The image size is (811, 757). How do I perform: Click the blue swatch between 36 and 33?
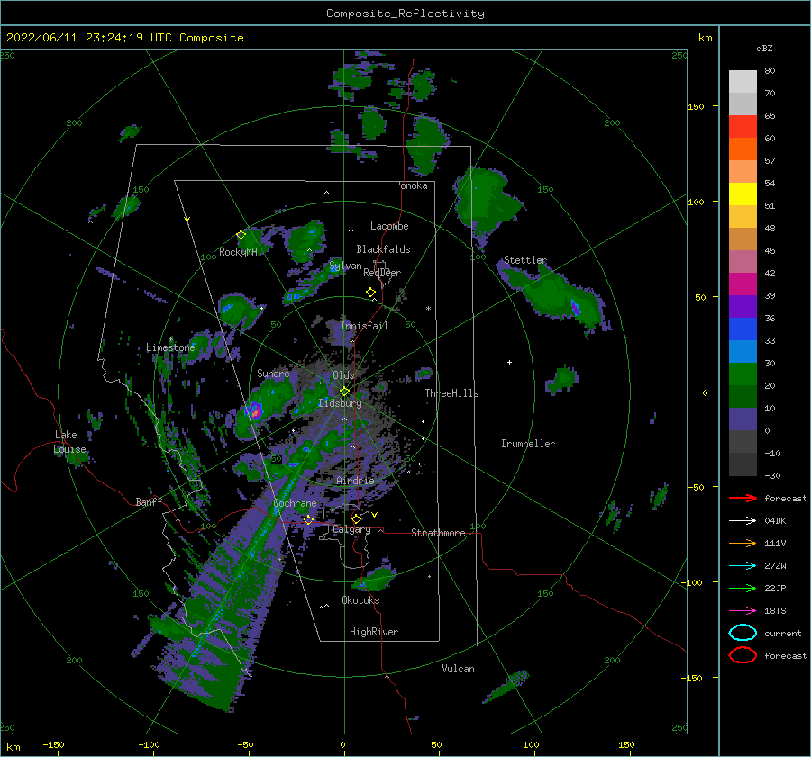(743, 329)
